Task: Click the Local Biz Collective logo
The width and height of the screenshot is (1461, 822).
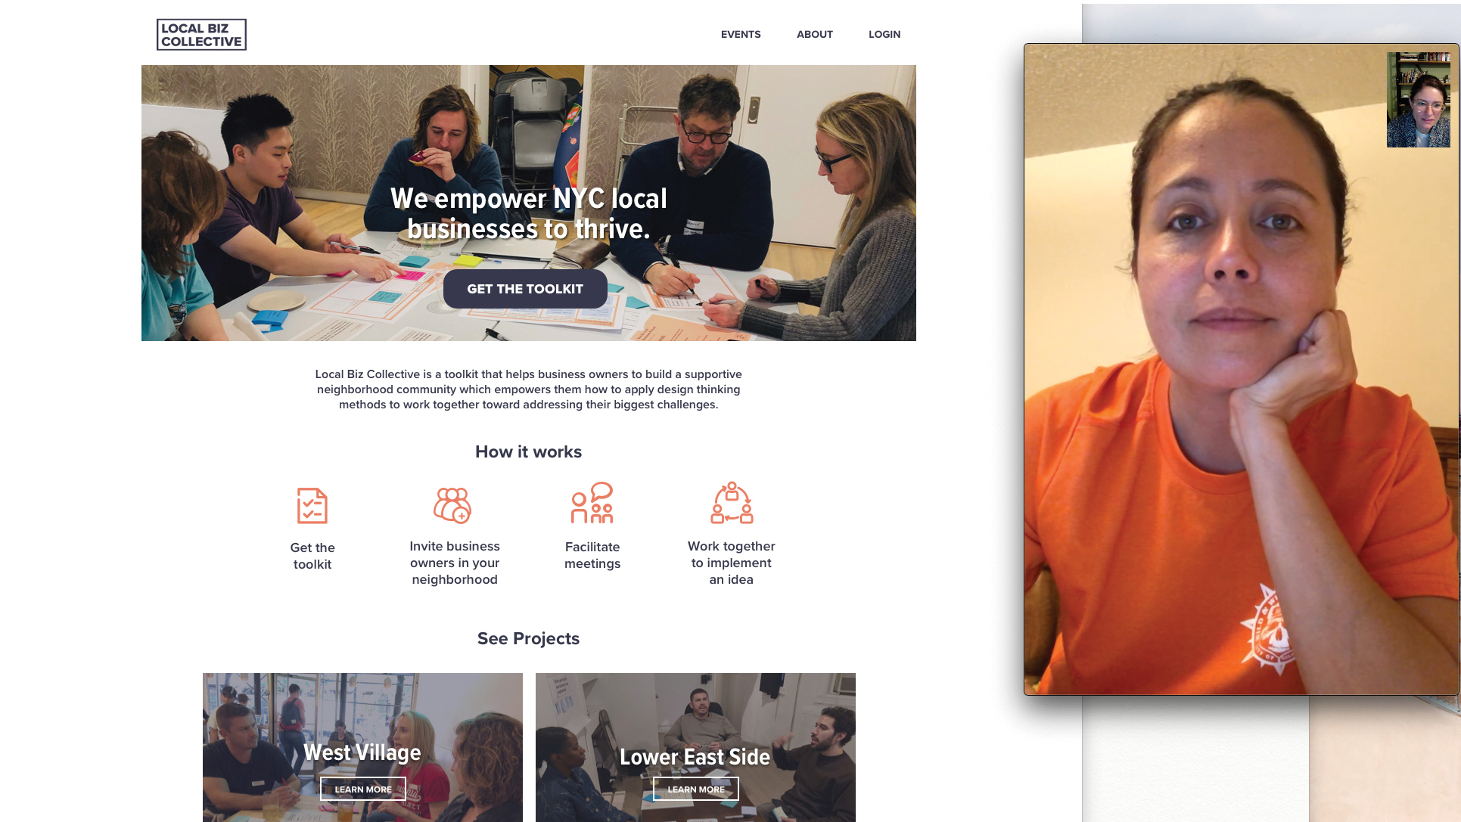Action: (200, 35)
